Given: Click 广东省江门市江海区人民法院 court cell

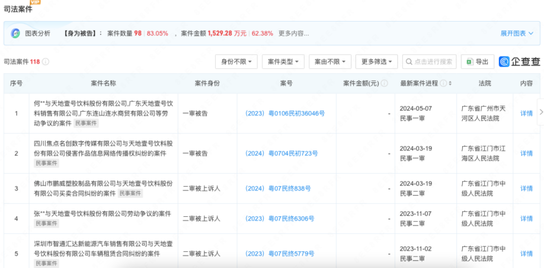Looking at the screenshot, I should pyautogui.click(x=483, y=153).
